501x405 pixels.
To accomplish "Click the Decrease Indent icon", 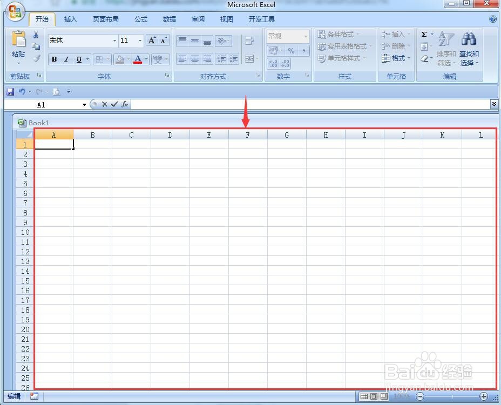I will coord(221,58).
